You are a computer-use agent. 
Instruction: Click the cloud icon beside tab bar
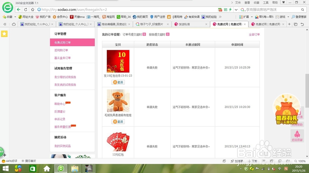pyautogui.click(x=14, y=24)
